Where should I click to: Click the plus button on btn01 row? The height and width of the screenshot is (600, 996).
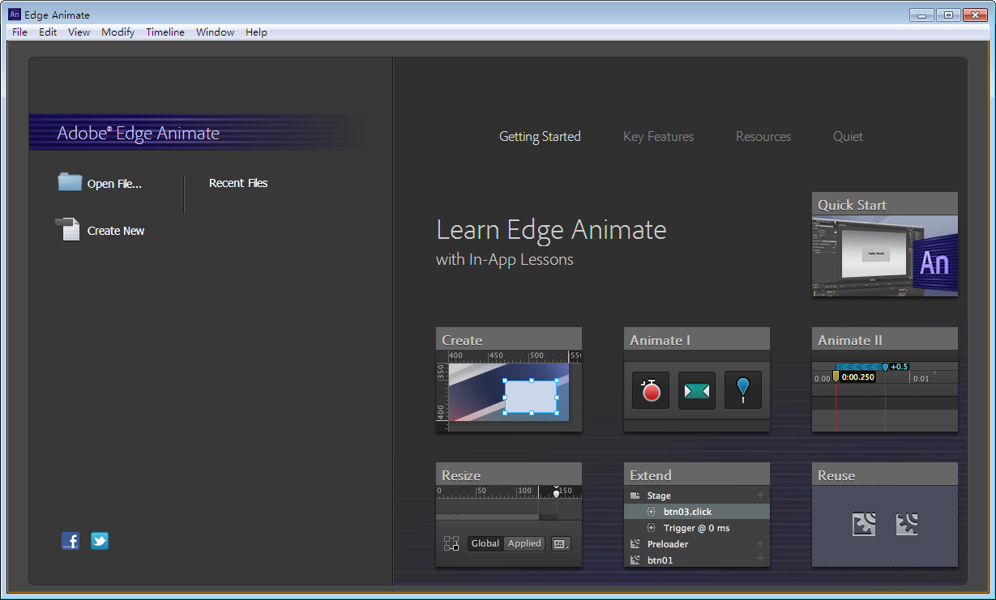click(x=760, y=559)
